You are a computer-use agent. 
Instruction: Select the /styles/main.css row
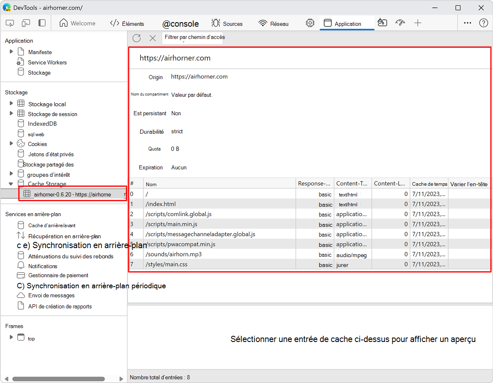click(309, 264)
